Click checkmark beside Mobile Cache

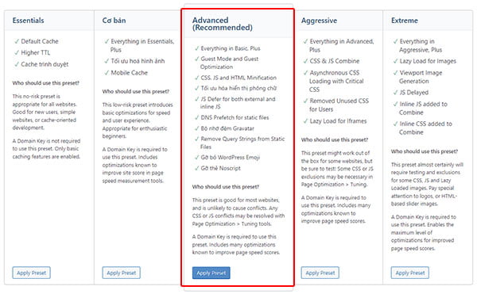(107, 73)
